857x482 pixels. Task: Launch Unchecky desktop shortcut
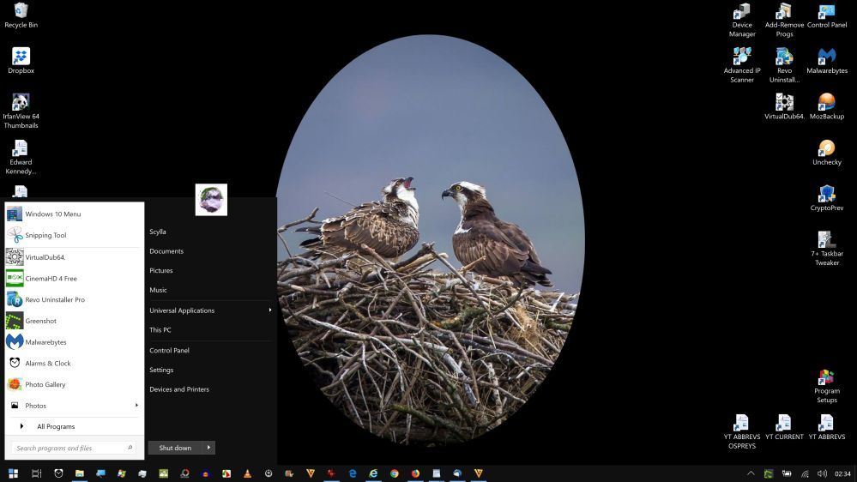(827, 153)
